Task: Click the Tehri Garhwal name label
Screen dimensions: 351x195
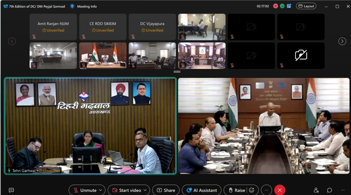Action: pyautogui.click(x=24, y=171)
